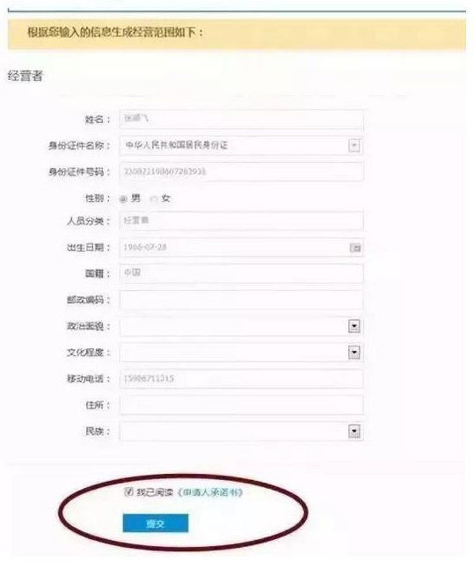Viewport: 474px width, 561px height.
Task: Expand the 民族 dropdown list
Action: coord(354,431)
